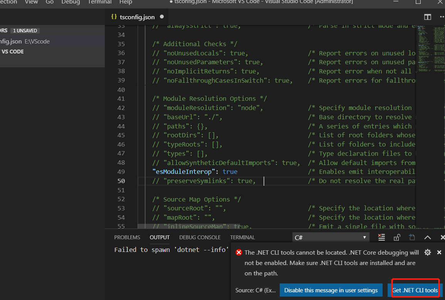
Task: Dismiss the .NET CLI error notification
Action: pyautogui.click(x=439, y=252)
